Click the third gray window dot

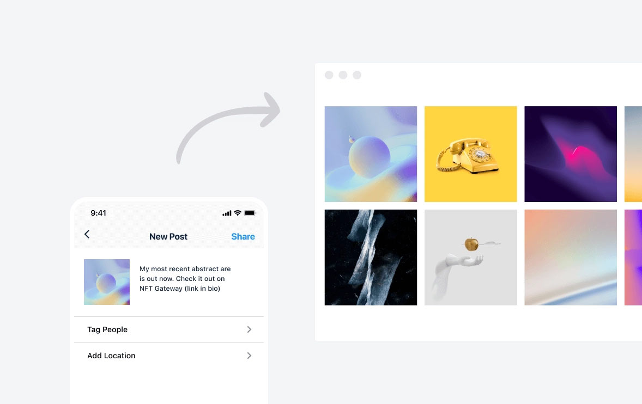click(357, 75)
